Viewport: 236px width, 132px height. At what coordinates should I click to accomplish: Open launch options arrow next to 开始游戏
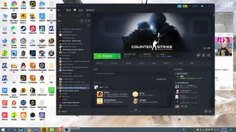point(119,56)
